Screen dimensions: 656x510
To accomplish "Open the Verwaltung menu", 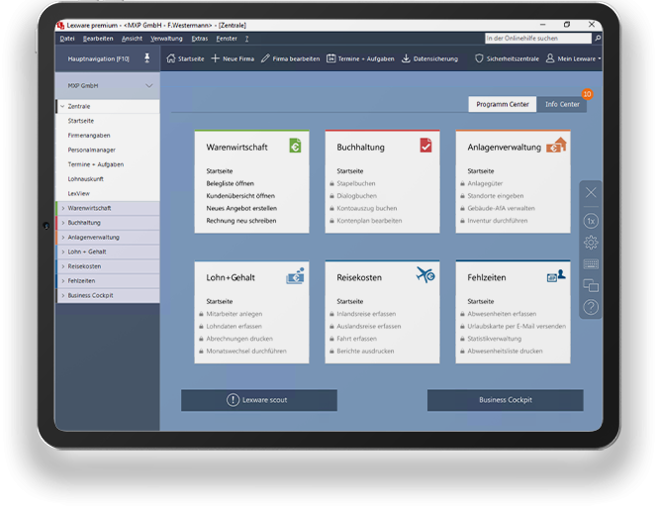I will pos(166,39).
